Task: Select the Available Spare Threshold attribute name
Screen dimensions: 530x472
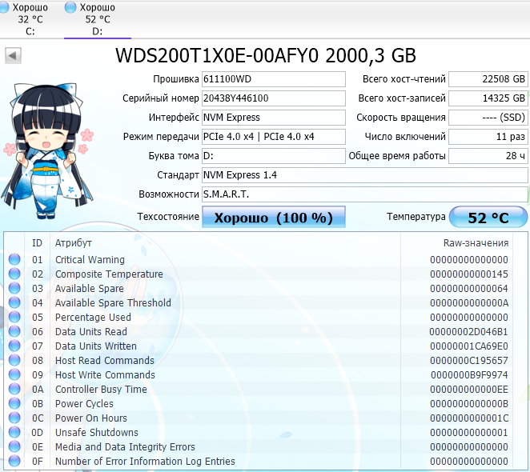Action: pos(113,302)
